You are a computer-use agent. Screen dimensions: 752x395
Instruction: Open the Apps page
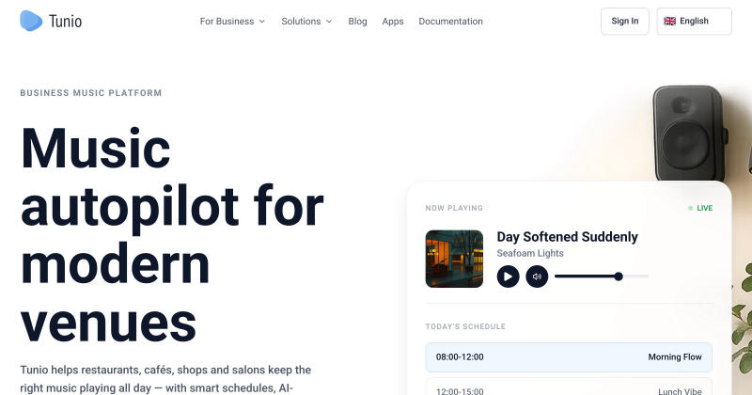click(393, 21)
